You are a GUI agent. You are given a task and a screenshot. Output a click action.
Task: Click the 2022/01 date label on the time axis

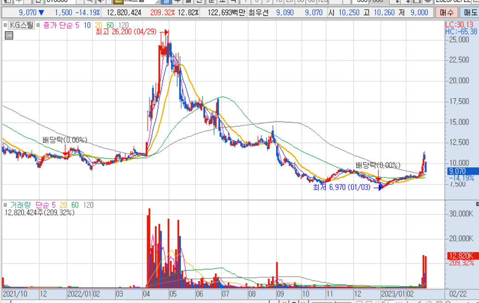coord(79,294)
